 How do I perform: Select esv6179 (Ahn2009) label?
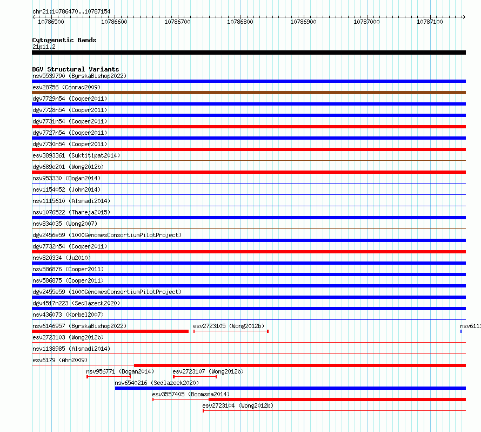click(x=60, y=360)
